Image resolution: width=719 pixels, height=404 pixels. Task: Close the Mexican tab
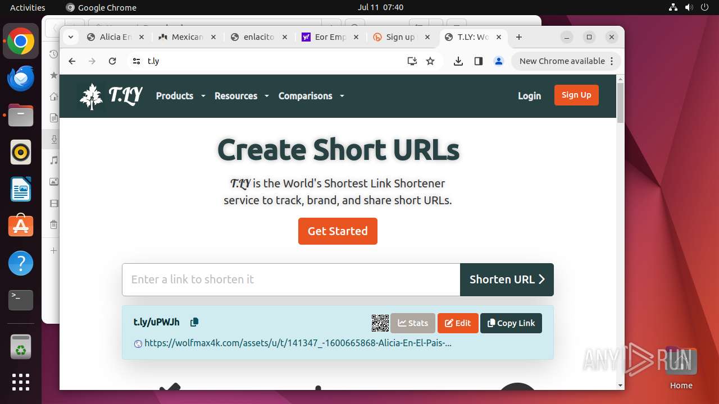(x=213, y=37)
